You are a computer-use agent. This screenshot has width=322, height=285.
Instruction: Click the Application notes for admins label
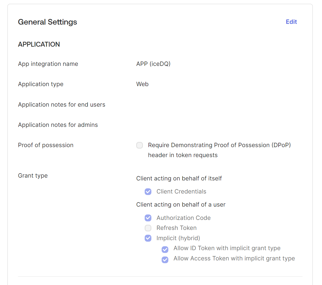(58, 125)
